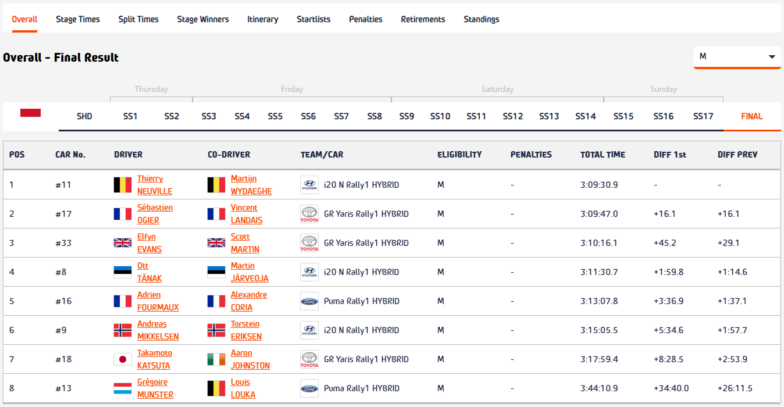Click the Ford logo in Munster's row
Viewport: 784px width, 407px height.
point(309,388)
